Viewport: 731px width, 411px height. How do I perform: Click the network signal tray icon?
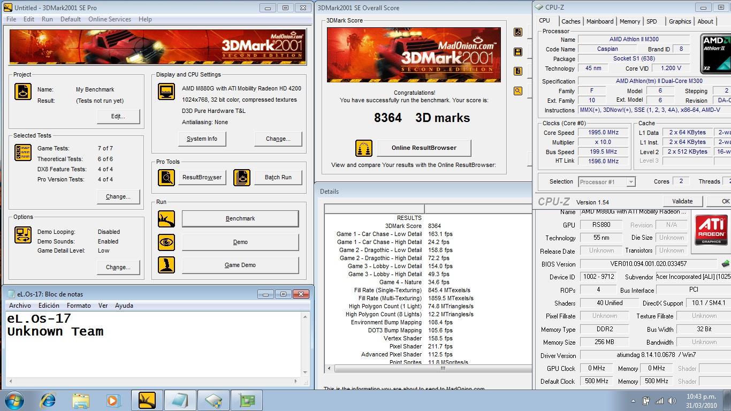659,401
